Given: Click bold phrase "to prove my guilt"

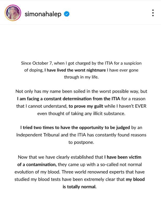Looking at the screenshot, I should click(x=86, y=106).
